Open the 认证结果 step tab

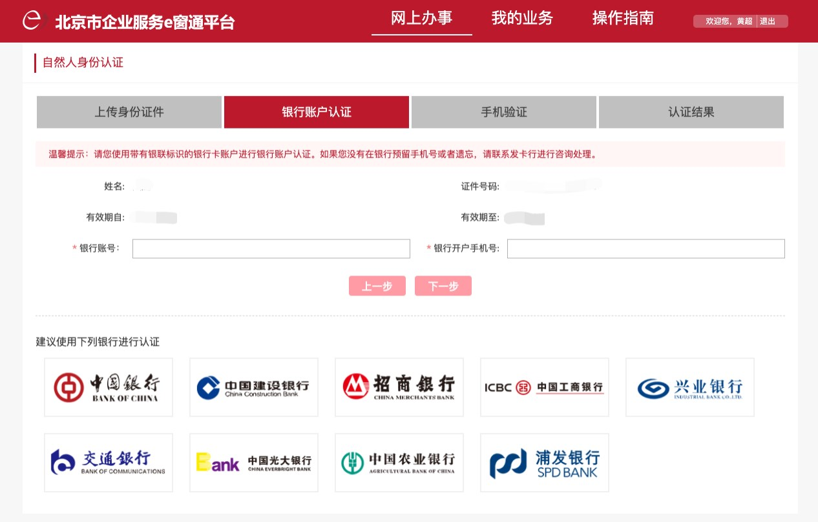coord(691,112)
